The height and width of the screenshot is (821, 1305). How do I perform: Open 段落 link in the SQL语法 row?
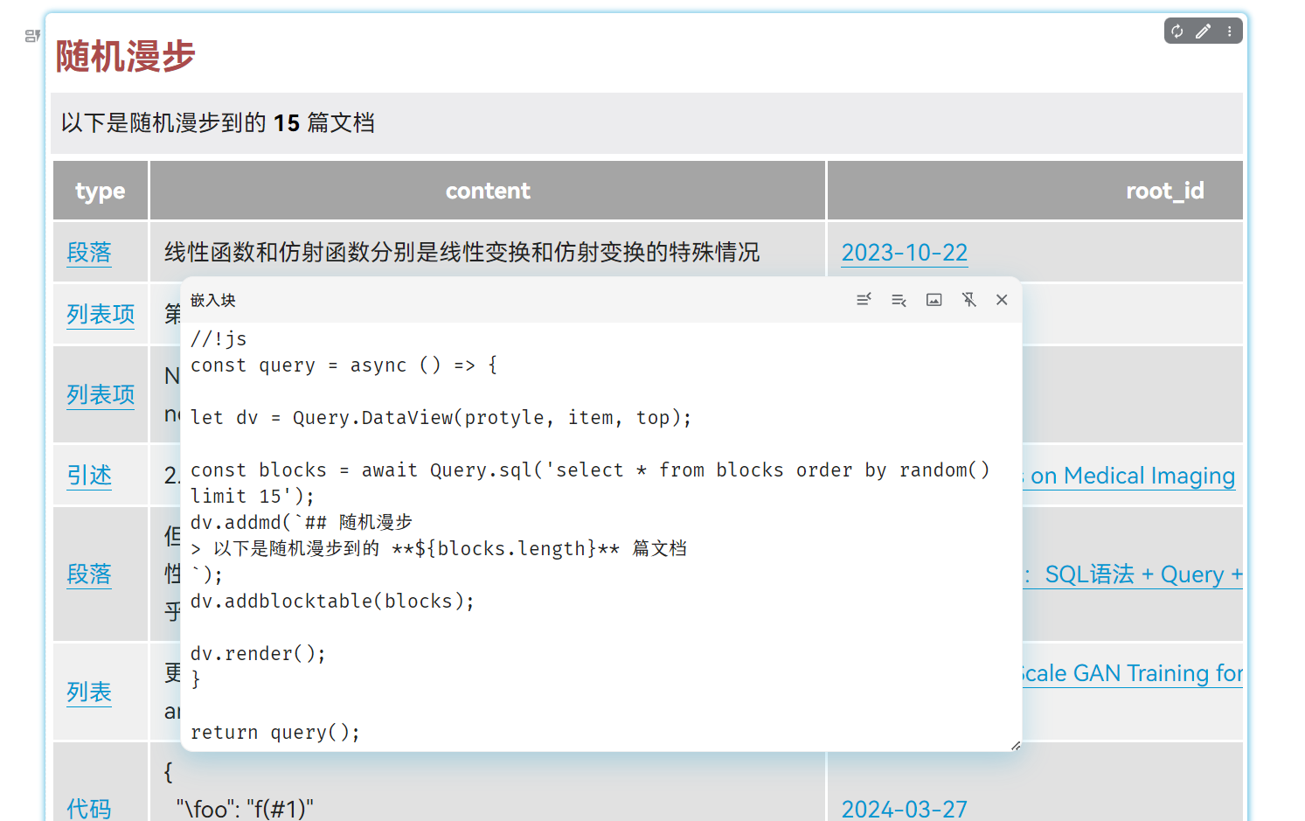pos(89,574)
